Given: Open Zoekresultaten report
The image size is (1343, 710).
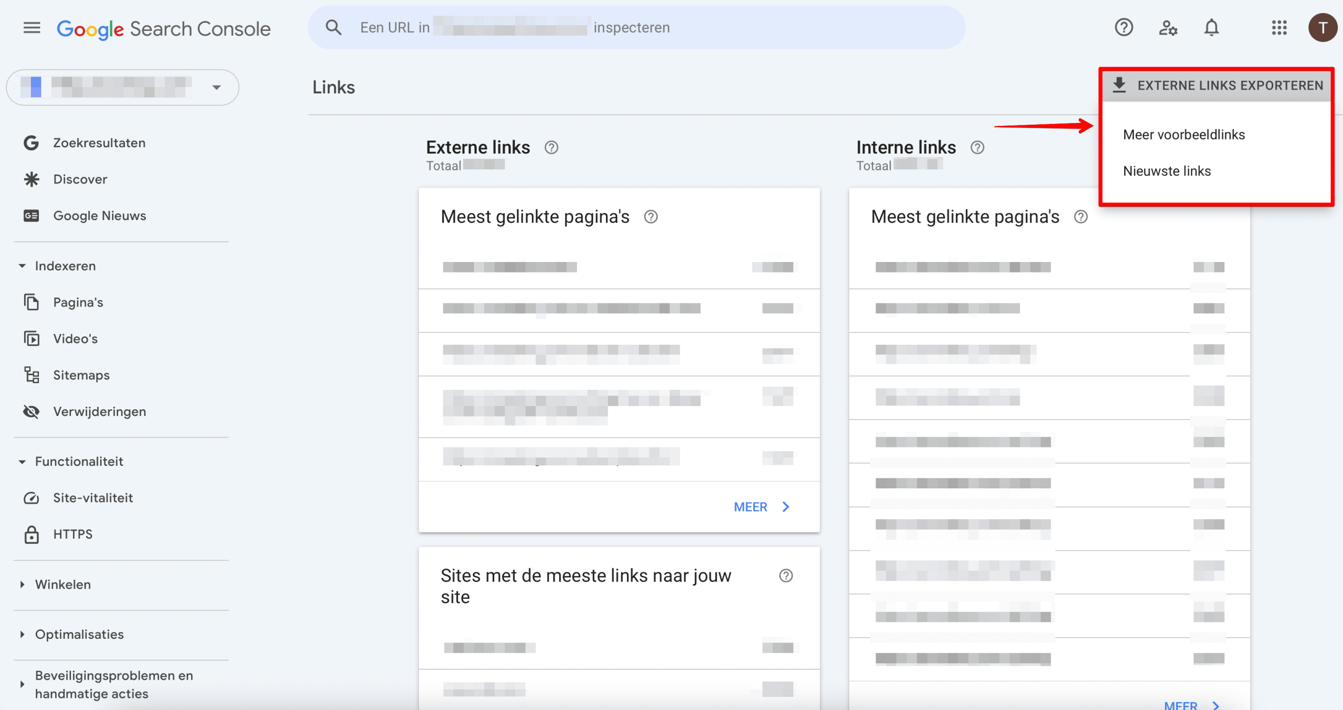Looking at the screenshot, I should pos(99,143).
